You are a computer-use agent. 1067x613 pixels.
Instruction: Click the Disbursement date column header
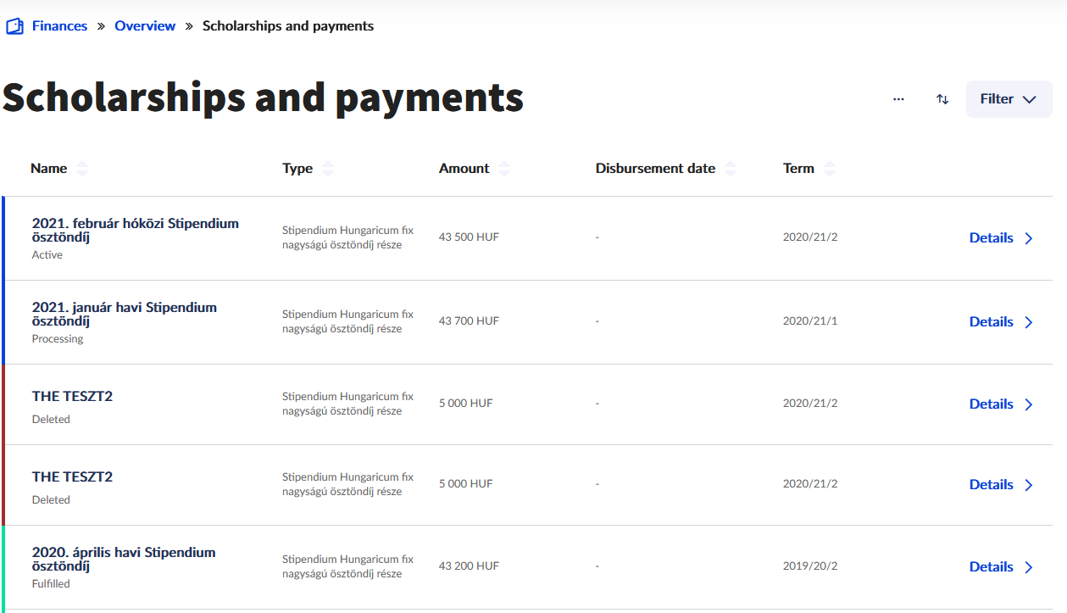tap(655, 168)
